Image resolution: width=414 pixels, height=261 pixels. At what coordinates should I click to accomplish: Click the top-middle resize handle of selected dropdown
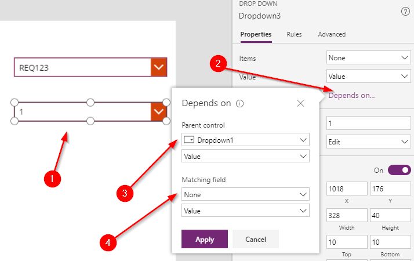pyautogui.click(x=90, y=102)
